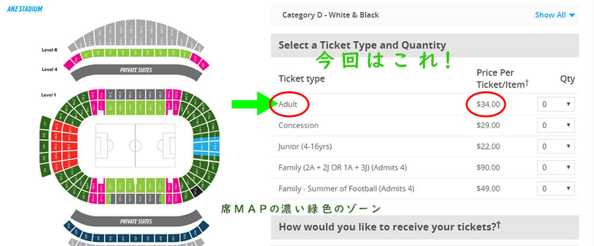The height and width of the screenshot is (246, 594).
Task: Click the dark blue bottom seating tier
Action: [x=136, y=237]
